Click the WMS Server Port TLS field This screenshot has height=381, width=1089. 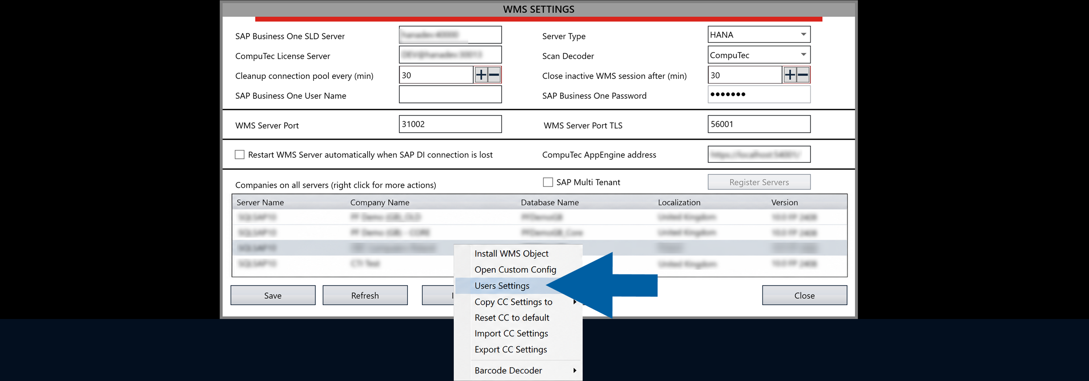pos(759,124)
